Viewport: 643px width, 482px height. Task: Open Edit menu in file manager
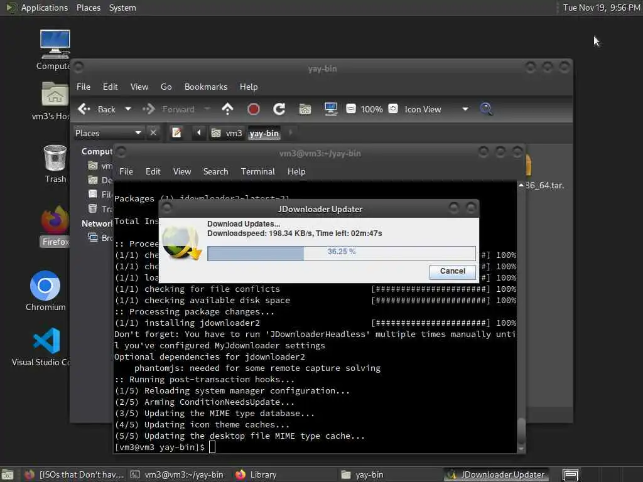tap(110, 87)
